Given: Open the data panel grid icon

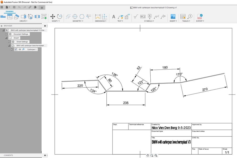Looking at the screenshot, I should pos(2,7).
